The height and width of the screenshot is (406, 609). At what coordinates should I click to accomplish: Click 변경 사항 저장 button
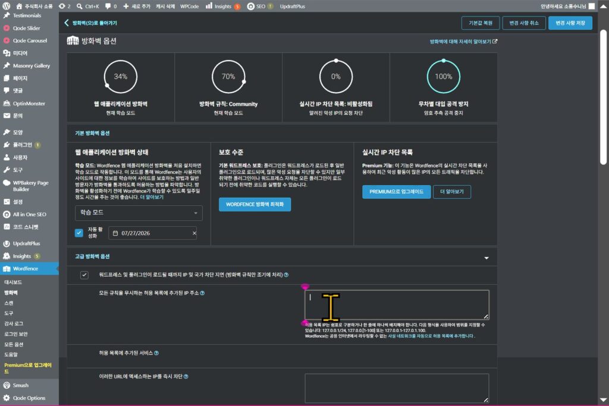click(x=570, y=23)
